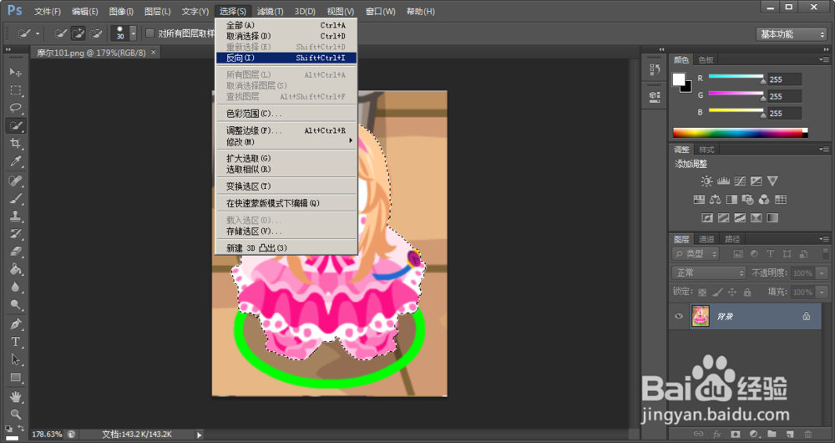Viewport: 835px width, 443px height.
Task: Select the Dodge tool
Action: pyautogui.click(x=15, y=305)
